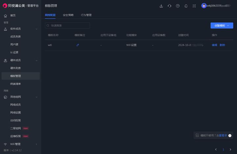The width and height of the screenshot is (237, 154).
Task: Switch to the 安全策略 tab
Action: click(x=68, y=15)
